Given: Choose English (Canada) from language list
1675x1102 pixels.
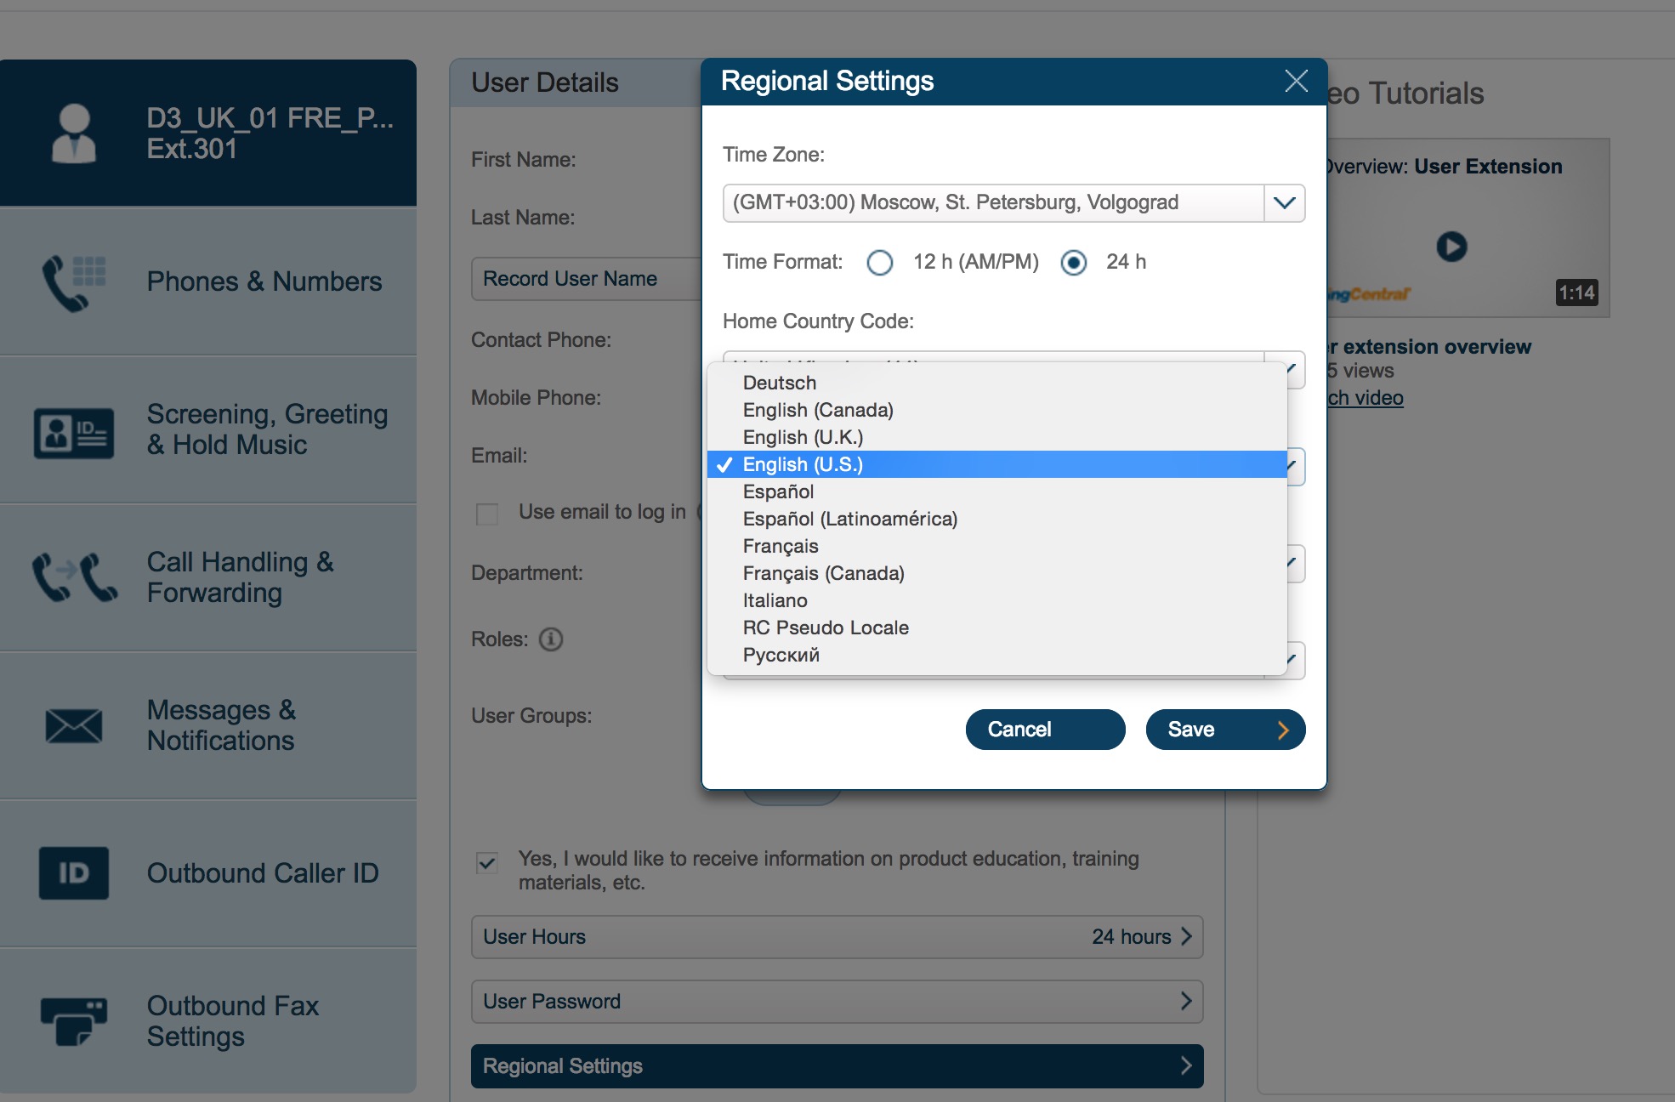Looking at the screenshot, I should (x=997, y=410).
